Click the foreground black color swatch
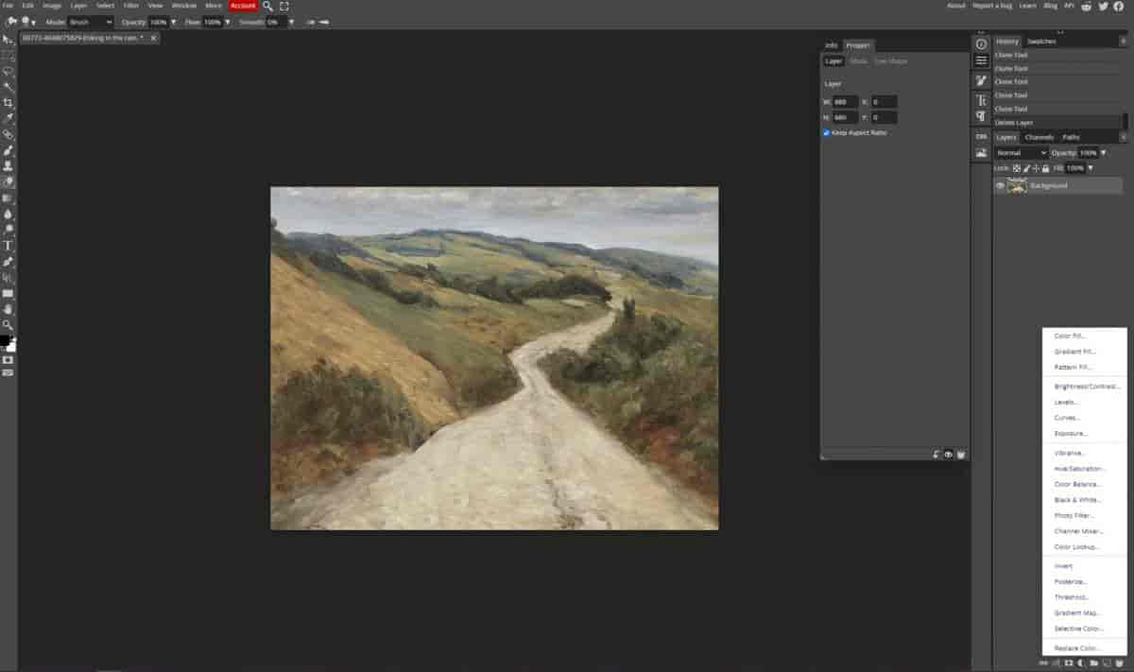The image size is (1134, 672). point(5,340)
